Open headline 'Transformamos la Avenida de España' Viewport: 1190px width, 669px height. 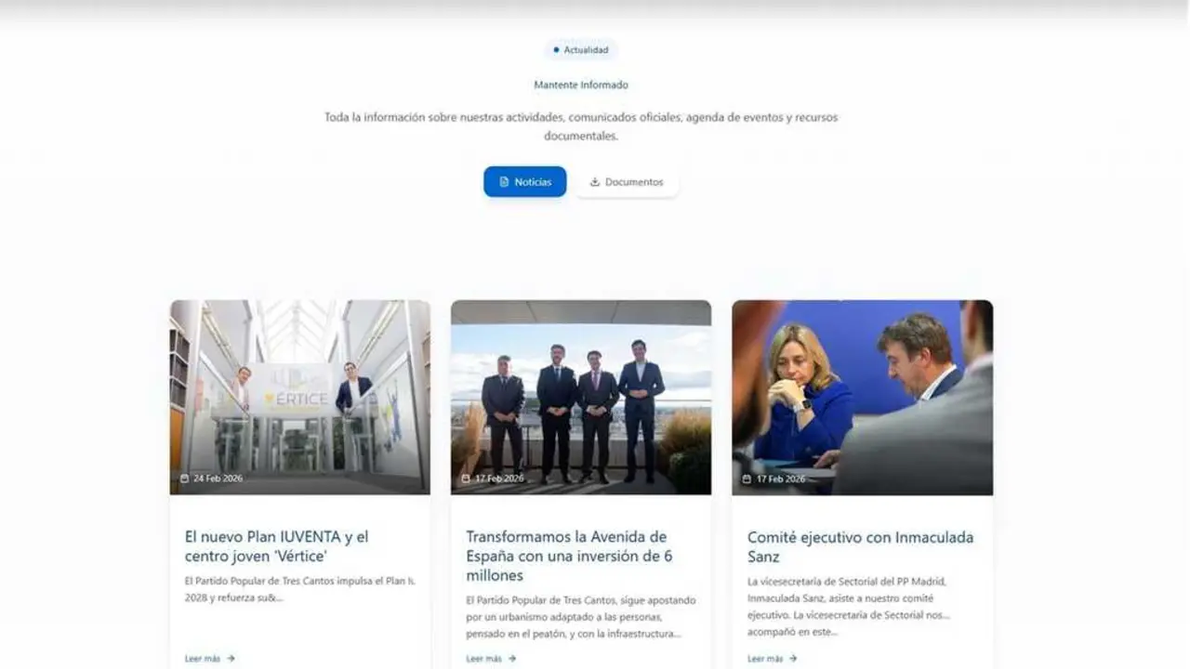pos(569,556)
